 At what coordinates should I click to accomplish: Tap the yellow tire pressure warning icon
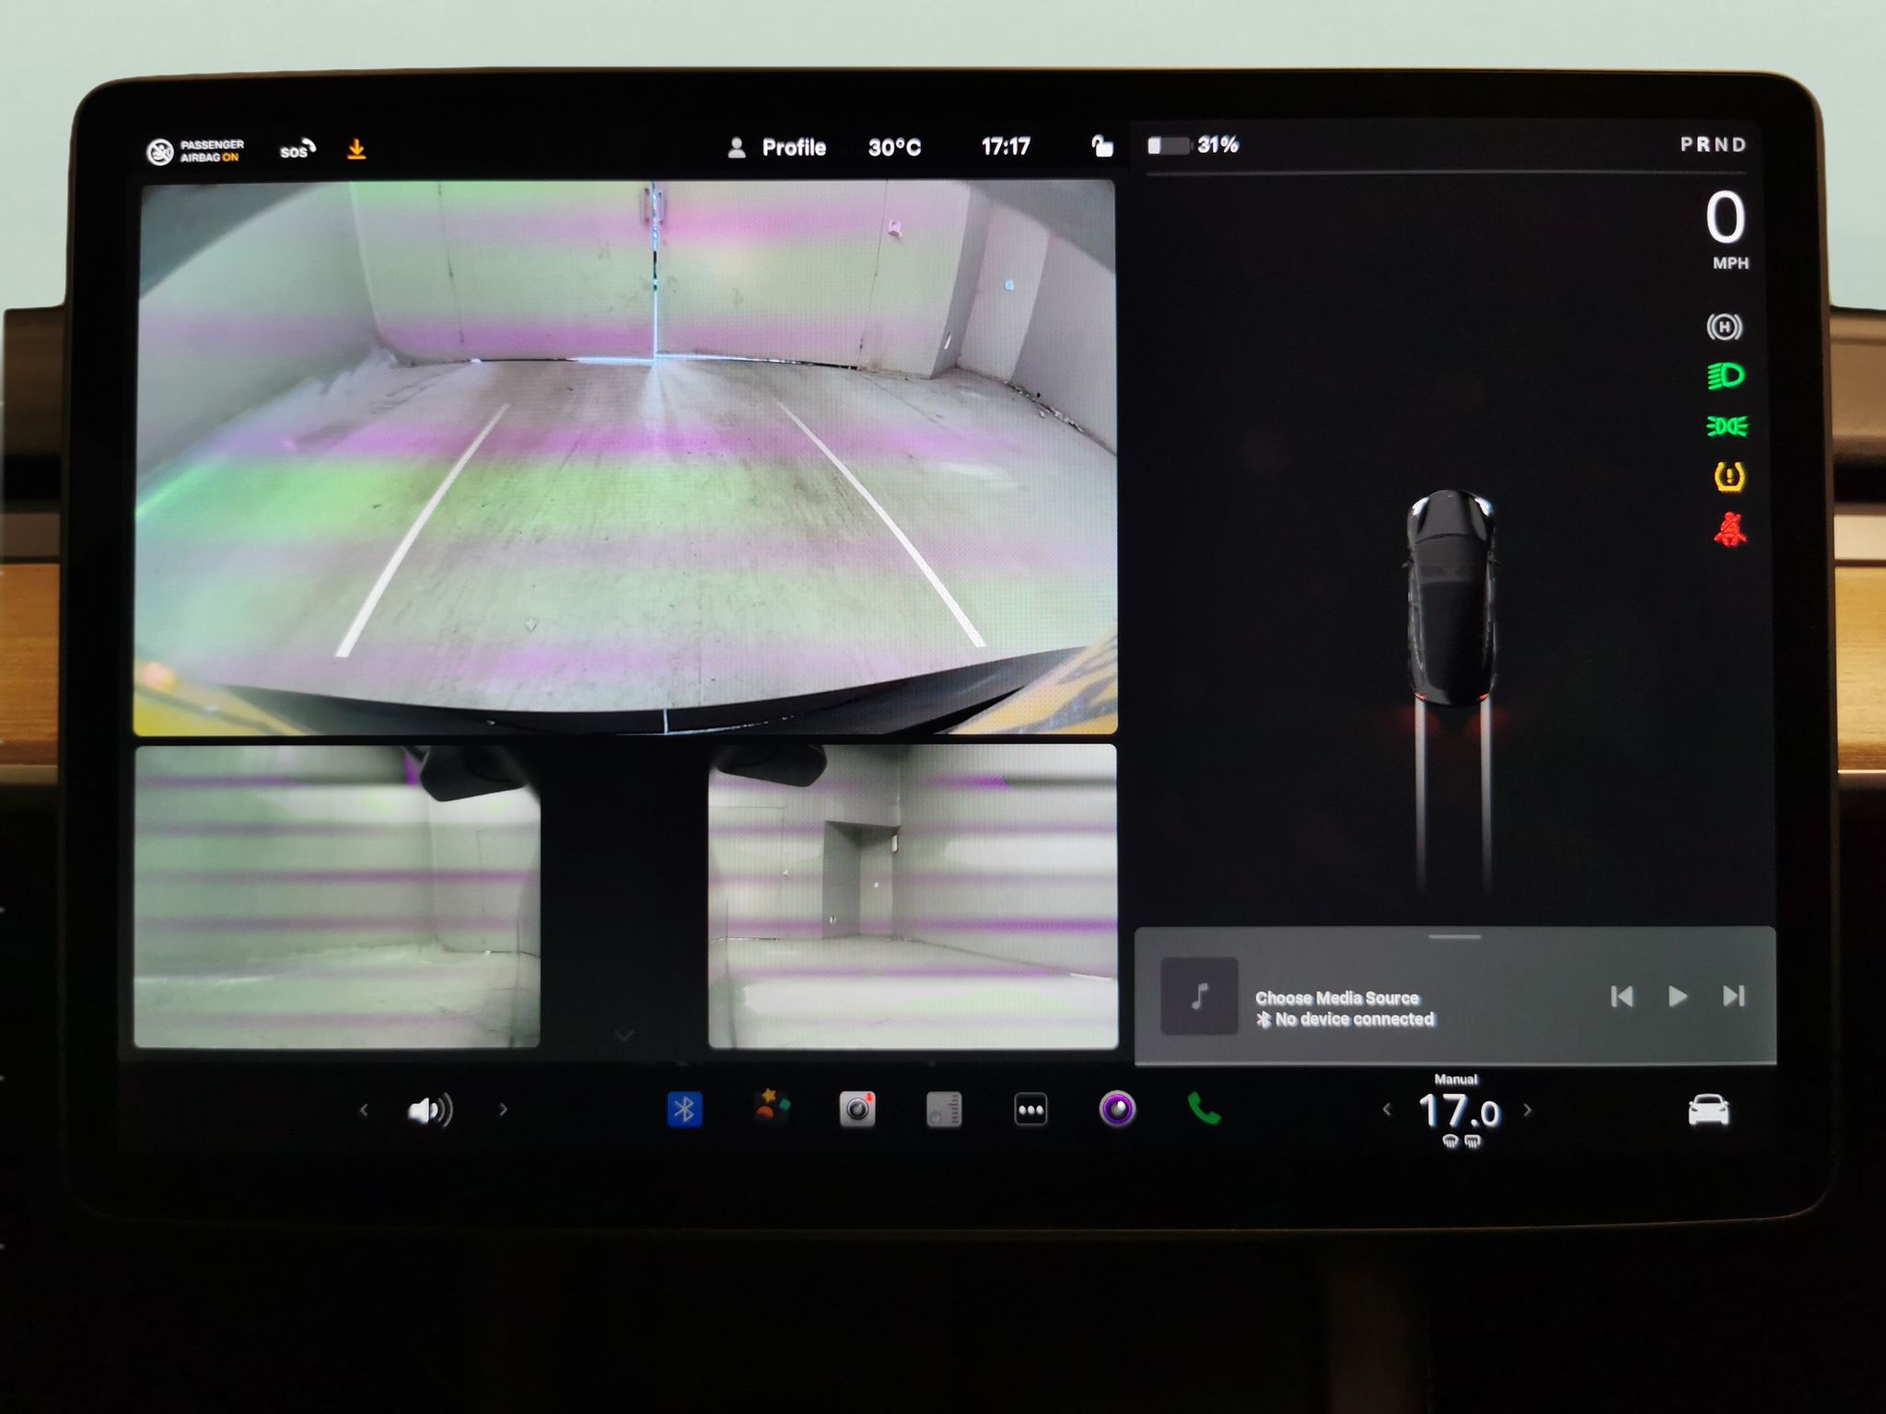[1729, 476]
